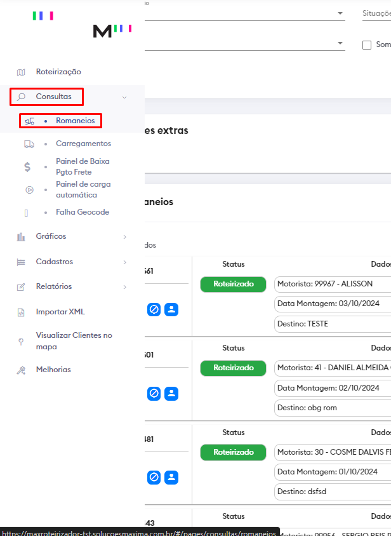Expand the Relatórios menu arrow

[125, 287]
